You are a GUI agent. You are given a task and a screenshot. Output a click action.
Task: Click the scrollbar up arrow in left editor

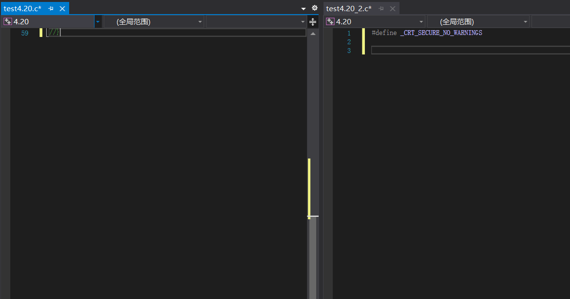tap(313, 34)
